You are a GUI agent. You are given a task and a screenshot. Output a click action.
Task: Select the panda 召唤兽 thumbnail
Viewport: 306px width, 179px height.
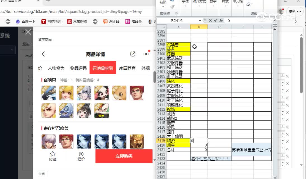click(102, 93)
